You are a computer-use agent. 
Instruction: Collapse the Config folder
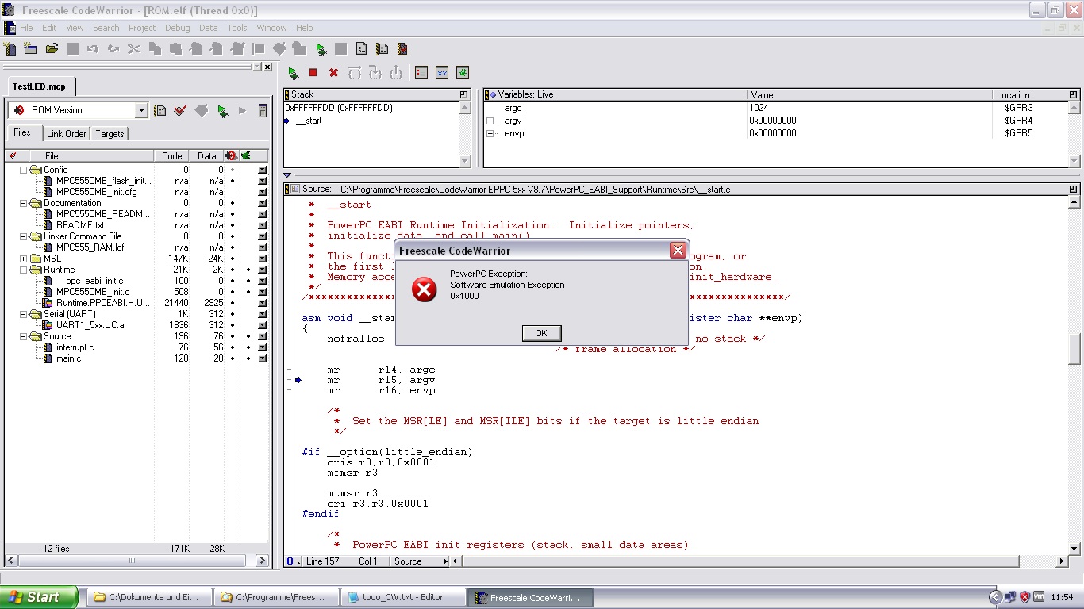(x=24, y=170)
